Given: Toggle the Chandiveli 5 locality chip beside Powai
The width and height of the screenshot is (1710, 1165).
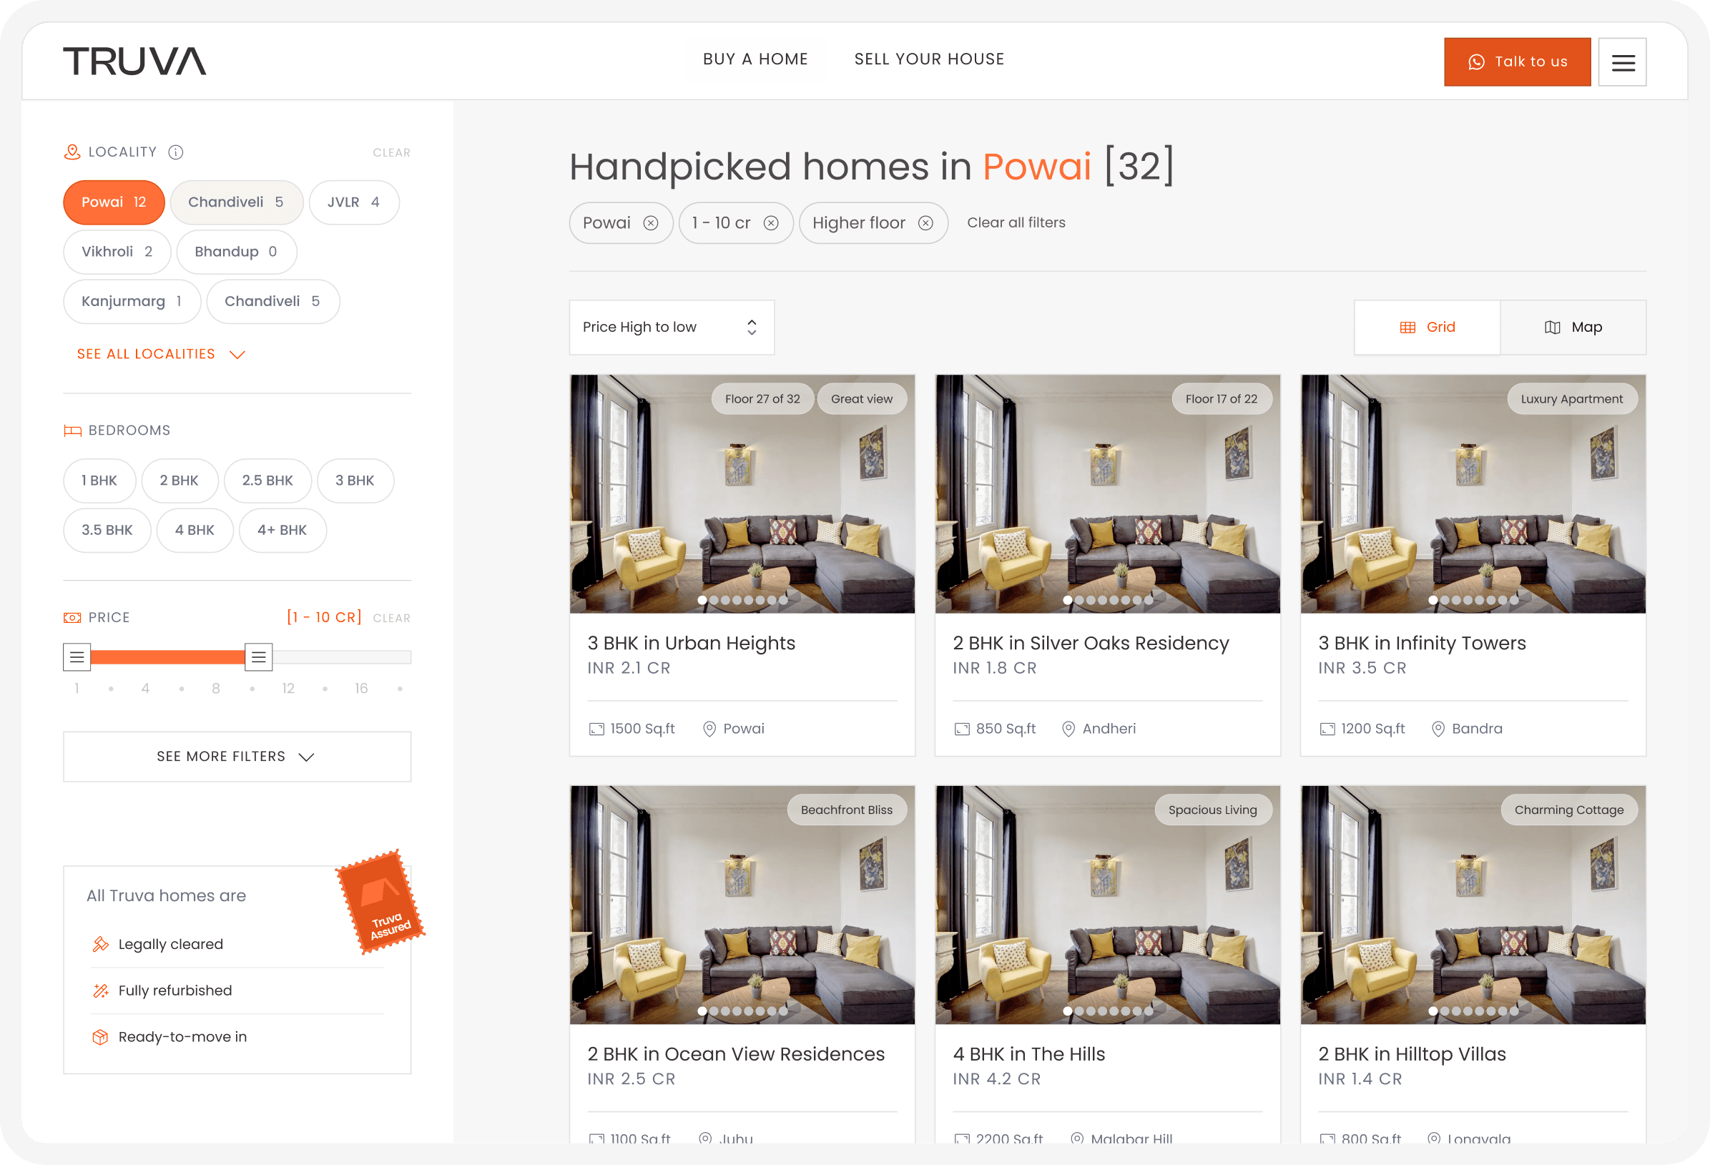Looking at the screenshot, I should pyautogui.click(x=236, y=202).
